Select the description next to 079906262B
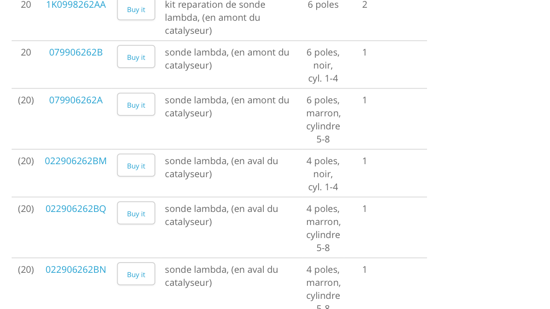Image resolution: width=550 pixels, height=309 pixels. (227, 58)
